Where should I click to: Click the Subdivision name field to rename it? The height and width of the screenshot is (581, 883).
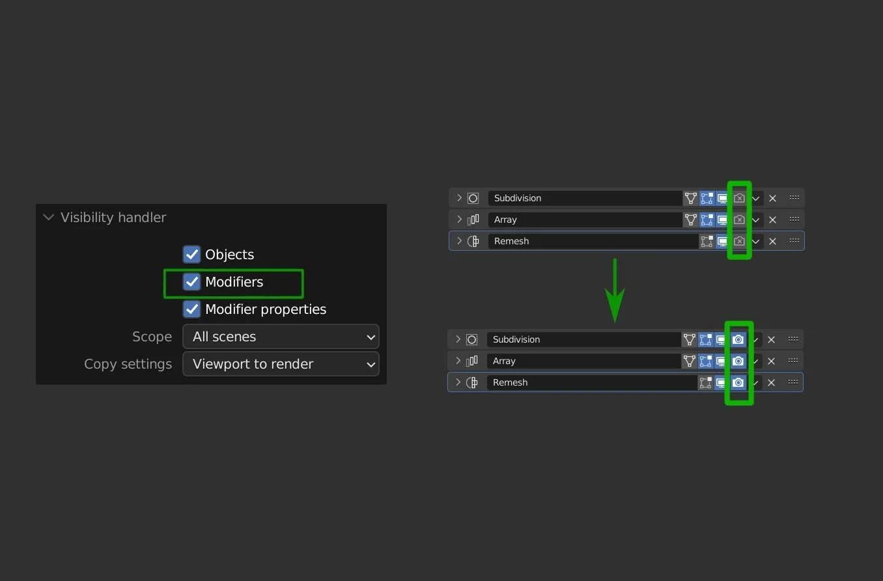(580, 198)
